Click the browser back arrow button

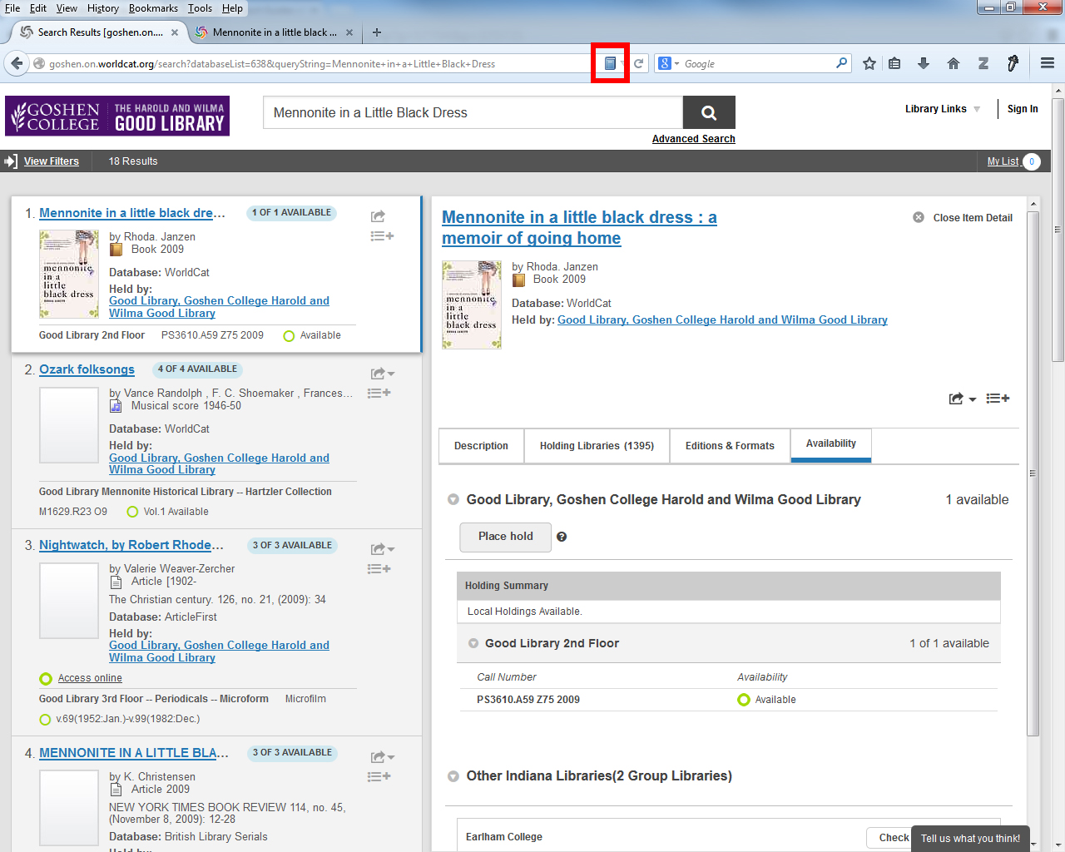tap(17, 63)
